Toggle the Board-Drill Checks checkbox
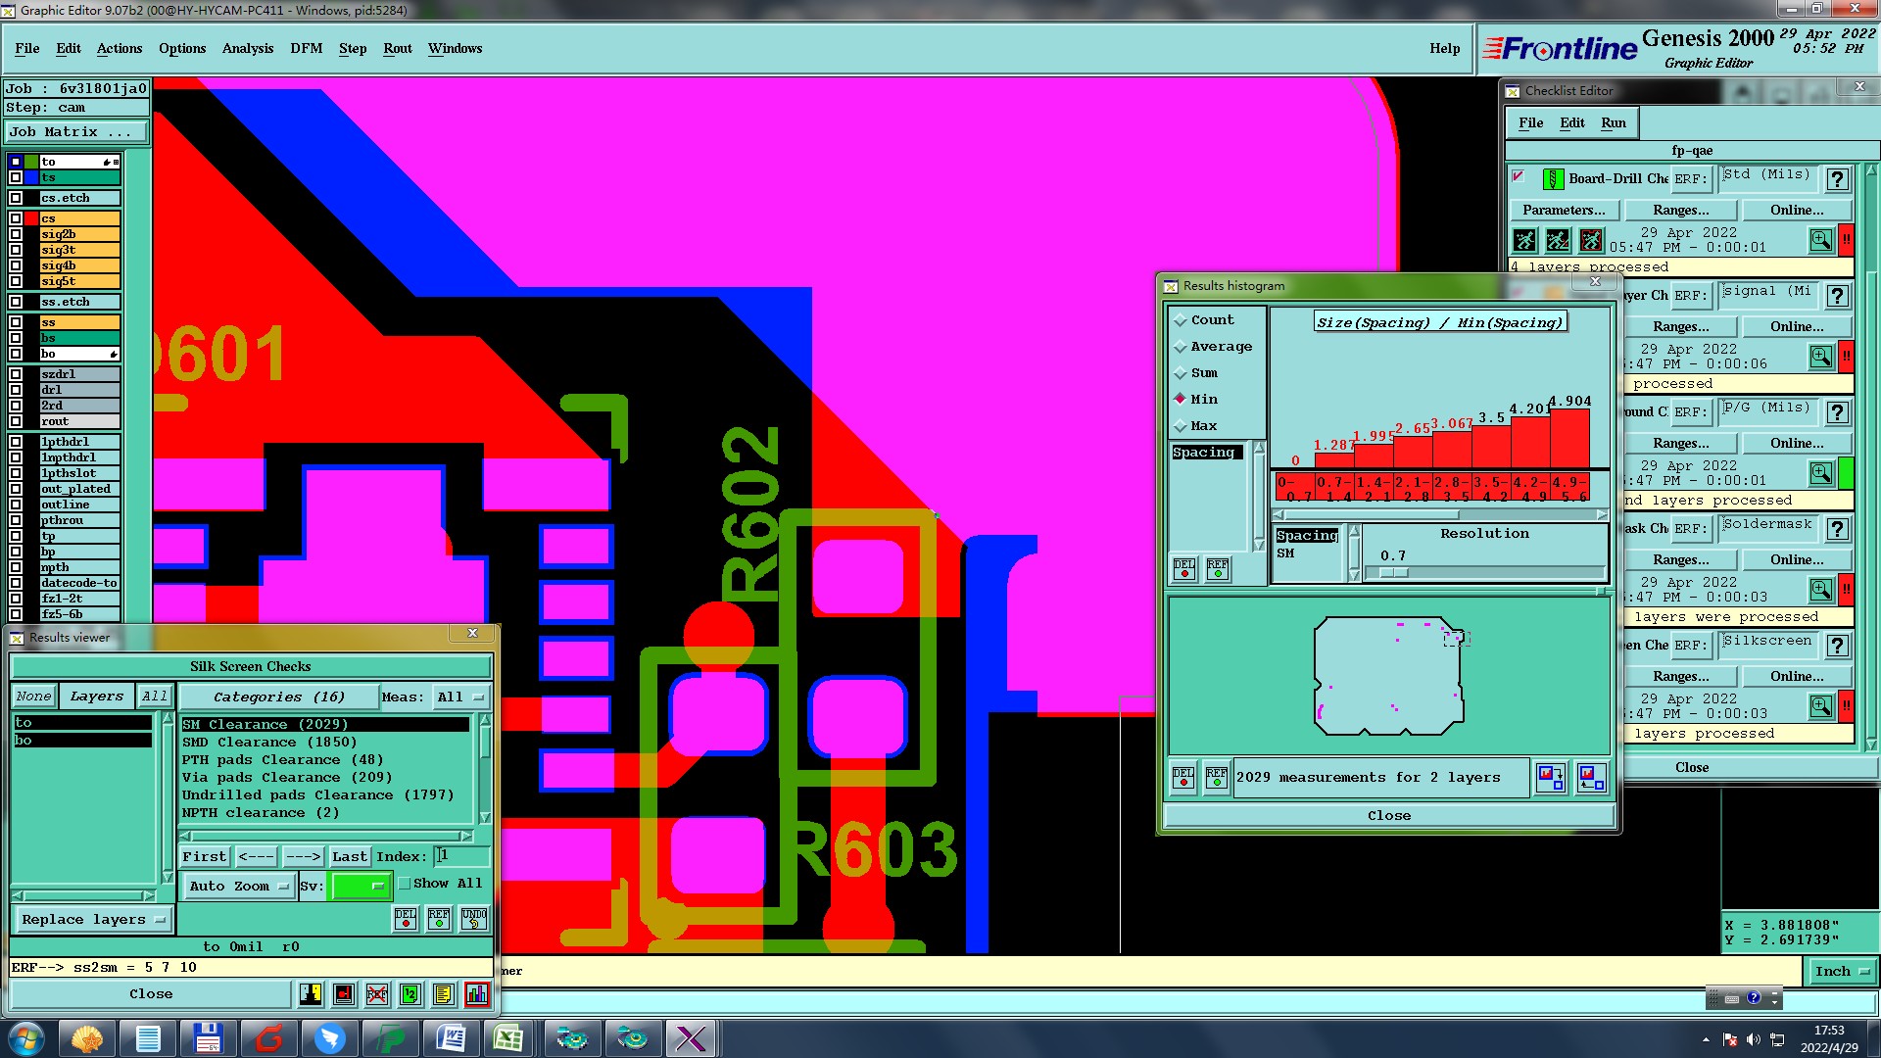Image resolution: width=1881 pixels, height=1058 pixels. (x=1519, y=177)
